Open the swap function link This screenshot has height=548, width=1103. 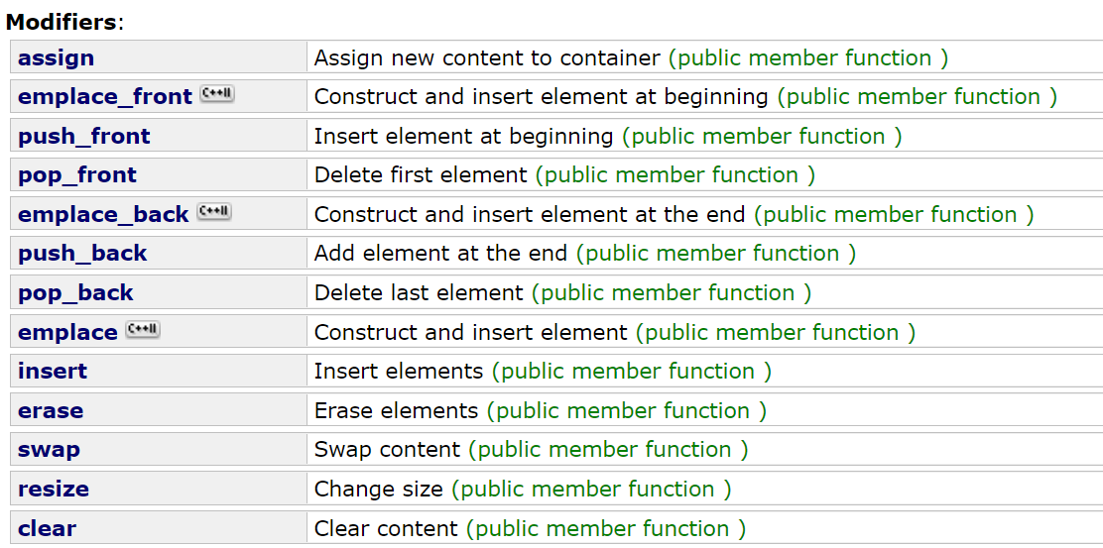point(49,450)
